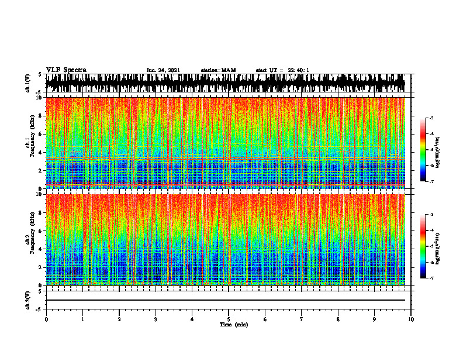Click the time axis tick label "9"
This screenshot has width=463, height=358.
pyautogui.click(x=374, y=319)
